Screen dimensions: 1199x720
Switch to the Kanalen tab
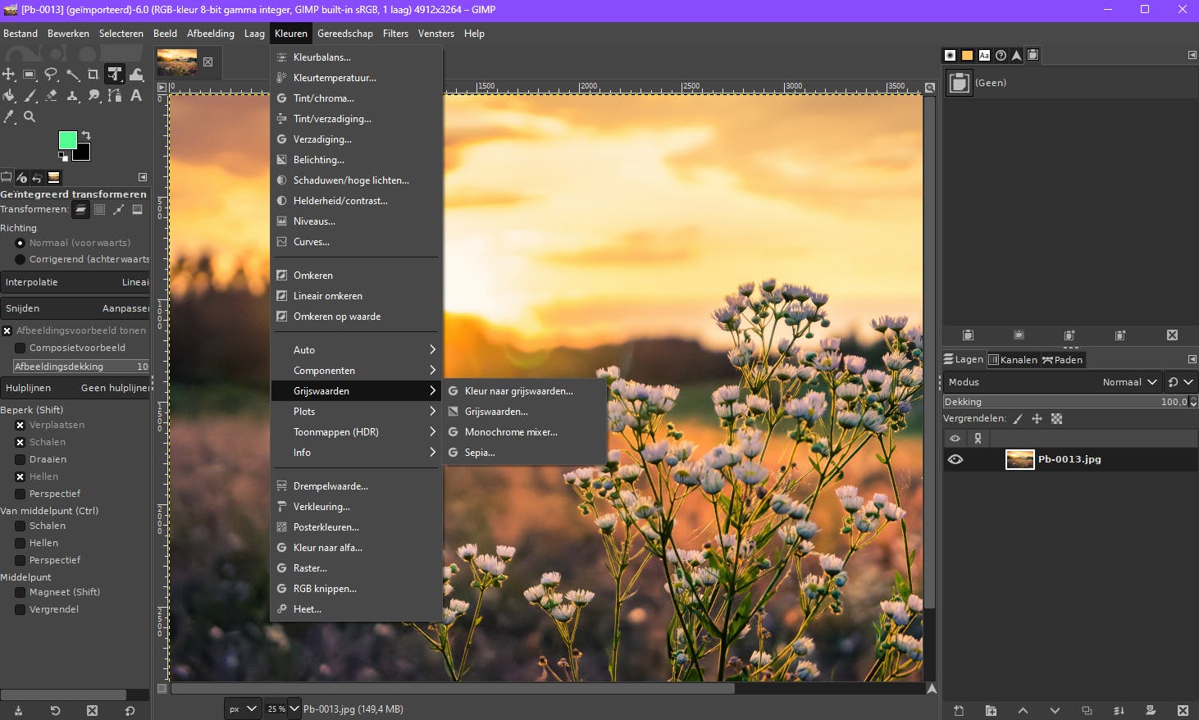[1013, 359]
